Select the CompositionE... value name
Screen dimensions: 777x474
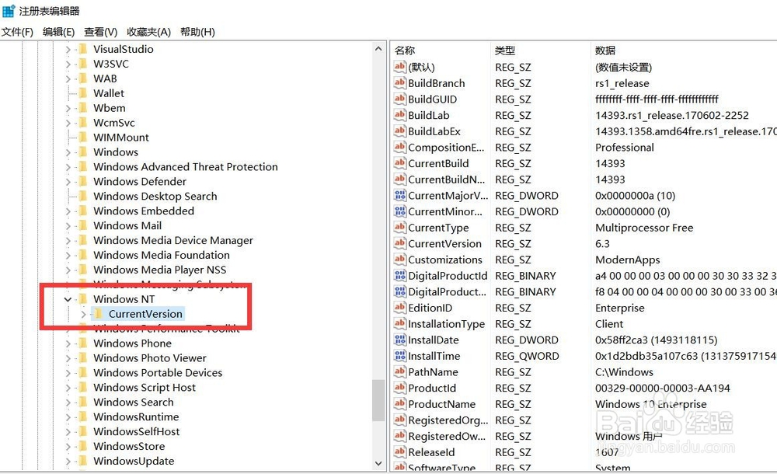coord(446,148)
